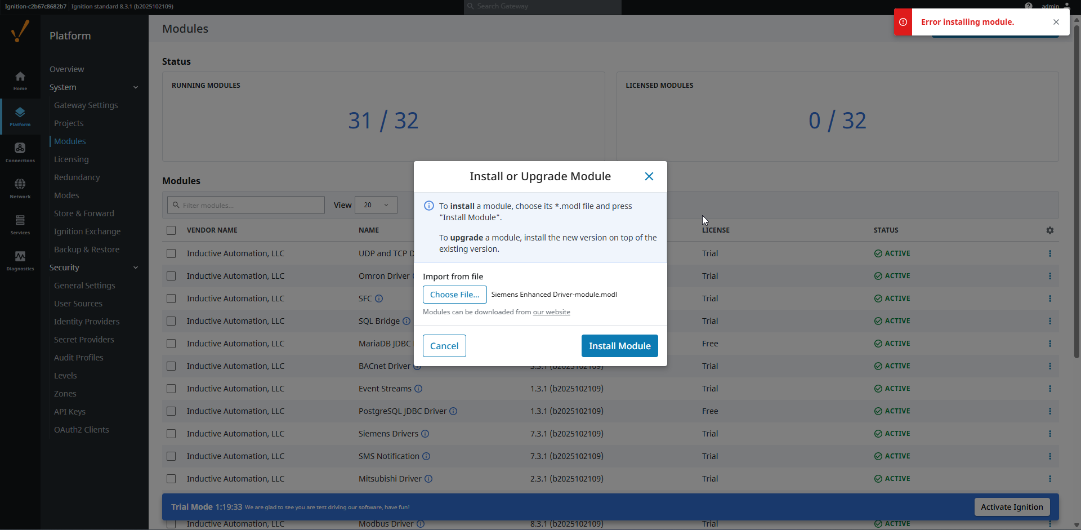The image size is (1081, 530).
Task: Focus the Search Gateway field
Action: point(543,6)
